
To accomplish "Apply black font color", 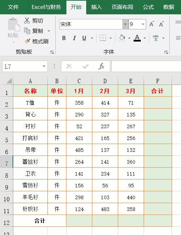I will click(137, 38).
